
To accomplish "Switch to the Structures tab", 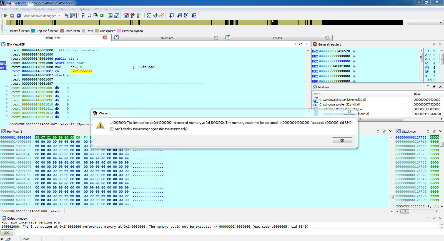I will (x=166, y=38).
